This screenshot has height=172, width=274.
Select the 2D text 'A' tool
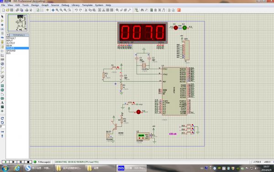pyautogui.click(x=2, y=103)
